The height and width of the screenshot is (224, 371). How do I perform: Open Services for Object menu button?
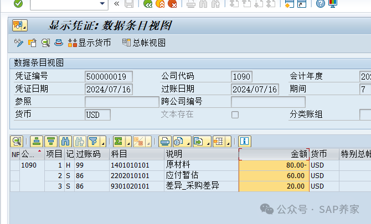click(20, 25)
